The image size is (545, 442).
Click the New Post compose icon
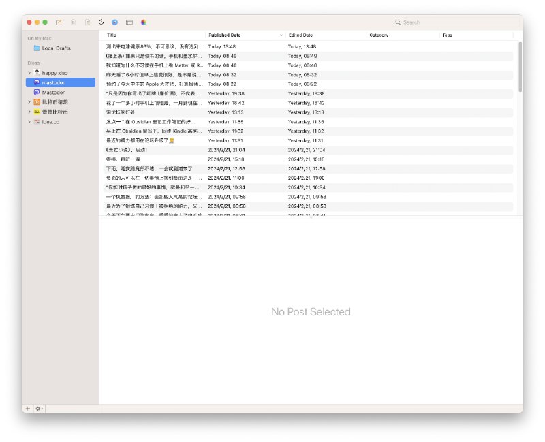tap(59, 22)
